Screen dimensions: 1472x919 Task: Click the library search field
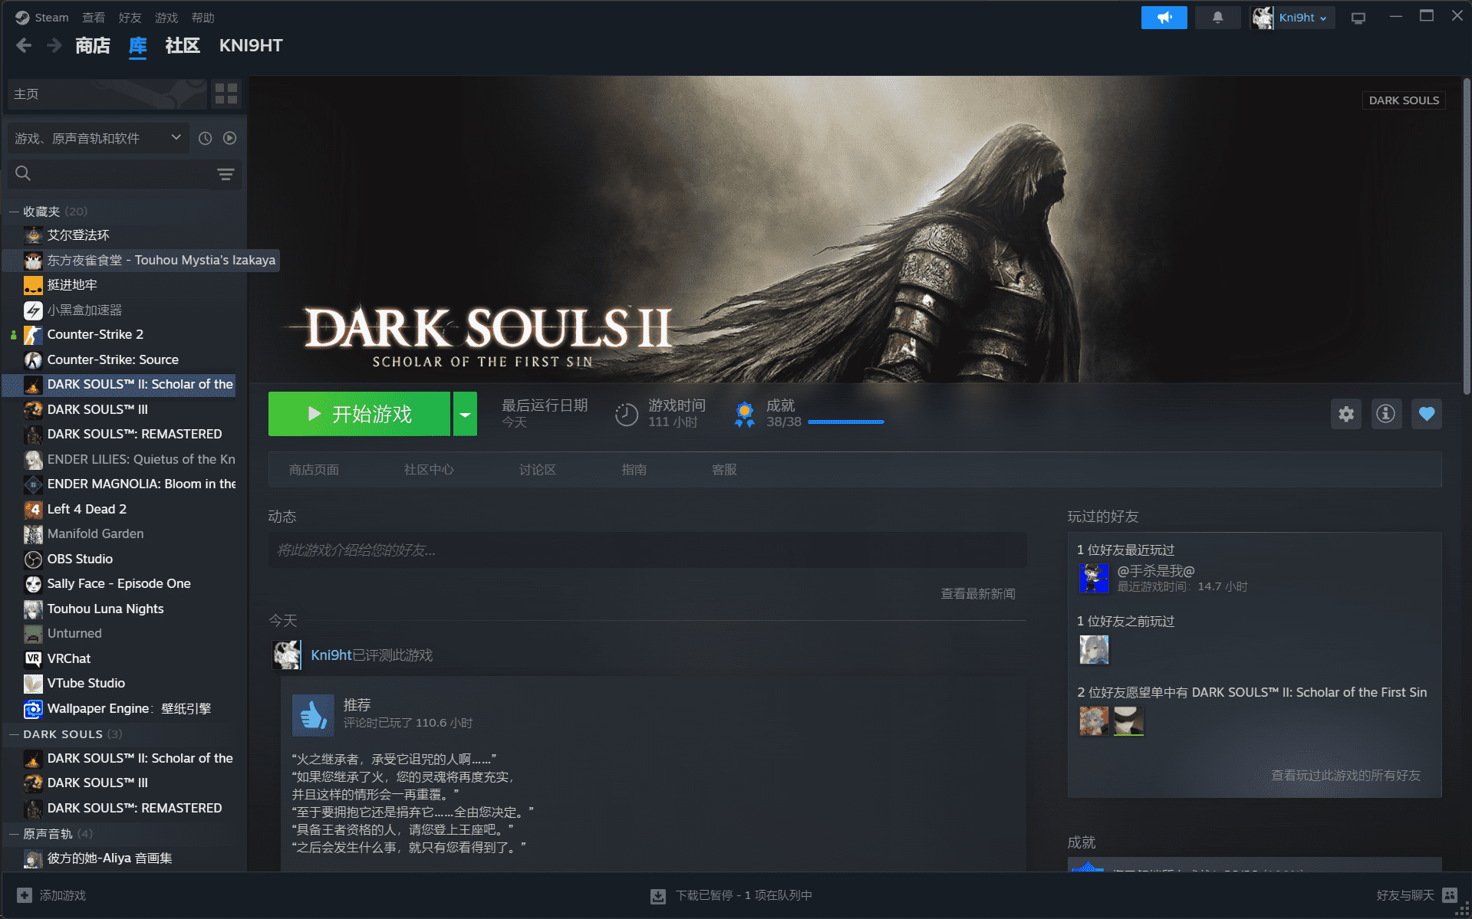[115, 174]
